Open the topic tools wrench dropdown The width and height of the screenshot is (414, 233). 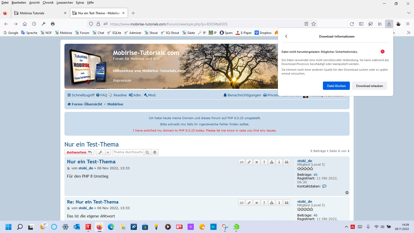point(103,152)
